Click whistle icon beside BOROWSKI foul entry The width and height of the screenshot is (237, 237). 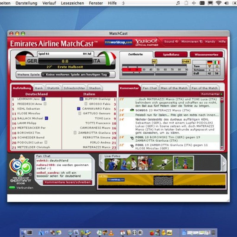click(132, 138)
